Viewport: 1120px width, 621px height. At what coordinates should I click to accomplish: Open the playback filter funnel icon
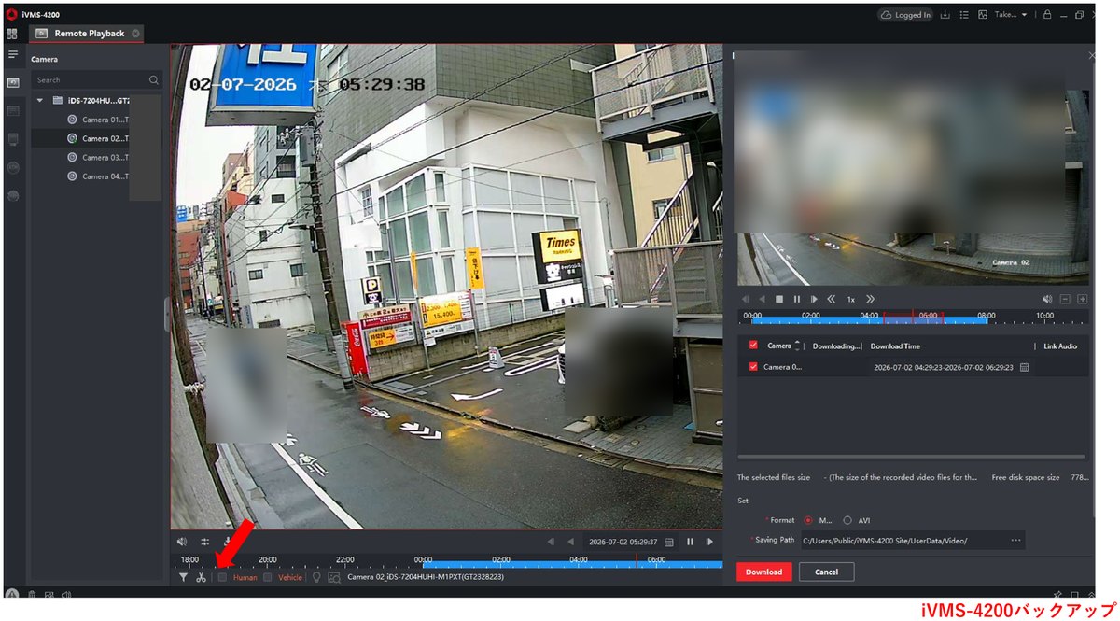pyautogui.click(x=183, y=578)
